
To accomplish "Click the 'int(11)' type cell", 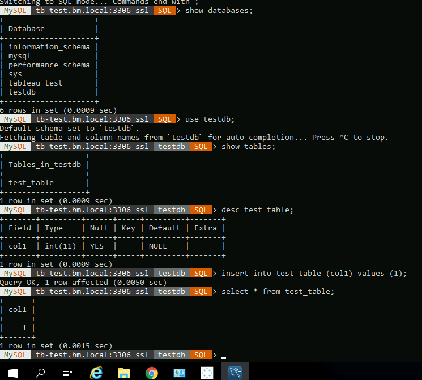I will click(x=60, y=246).
